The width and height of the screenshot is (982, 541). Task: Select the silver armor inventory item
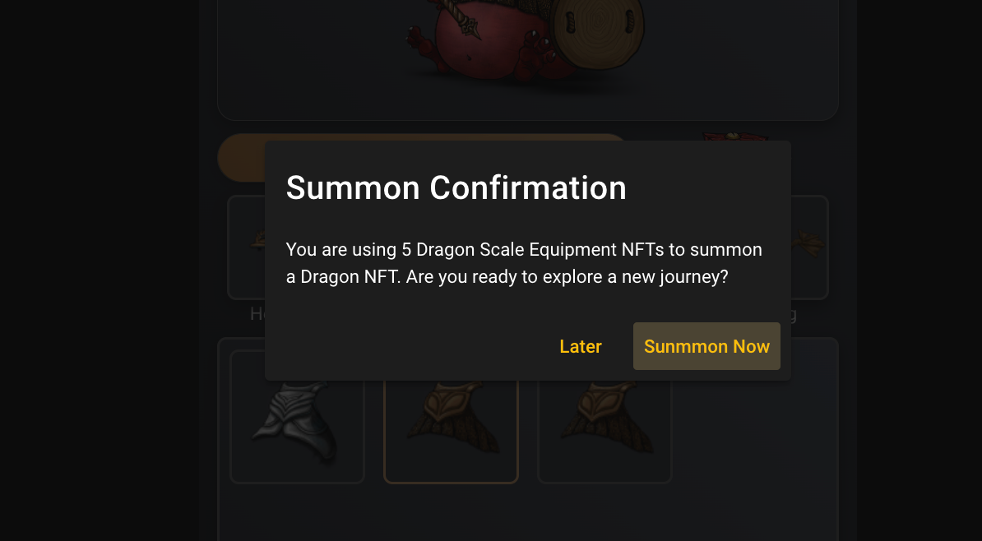point(297,419)
